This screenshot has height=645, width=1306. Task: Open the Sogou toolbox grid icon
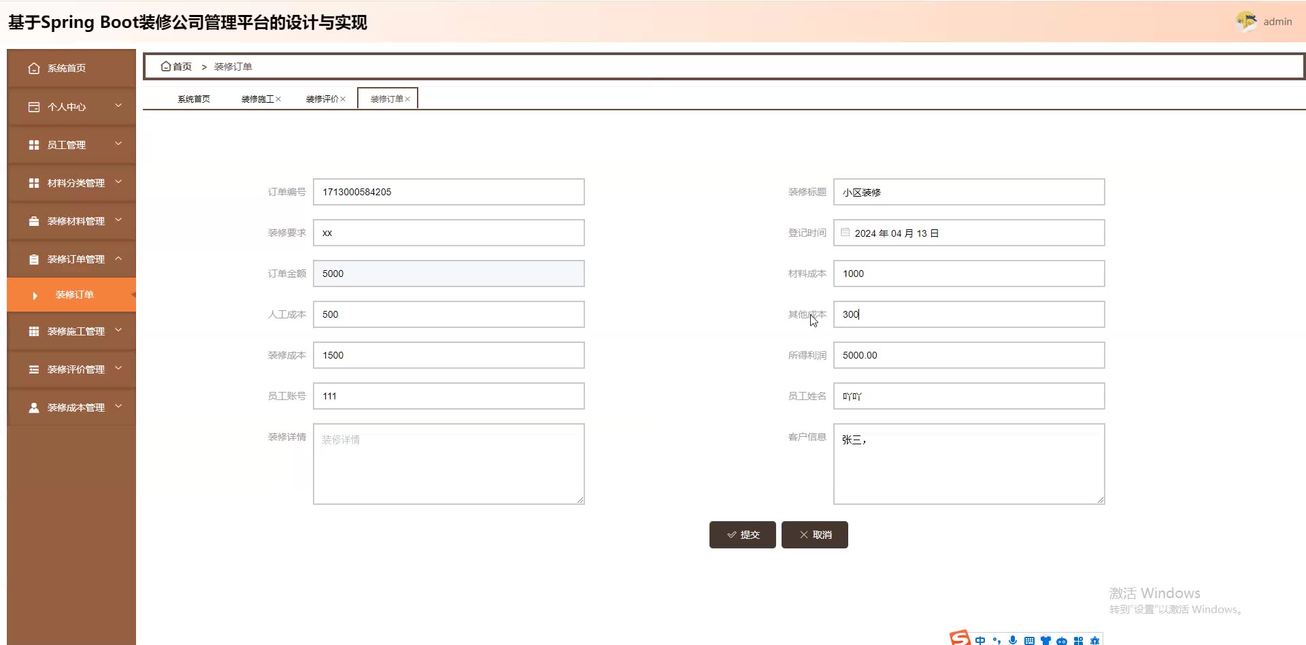tap(1078, 640)
